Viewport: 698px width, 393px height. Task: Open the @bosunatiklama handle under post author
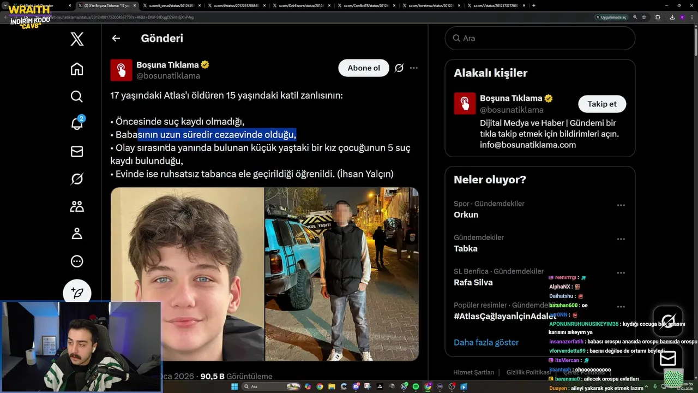[168, 76]
